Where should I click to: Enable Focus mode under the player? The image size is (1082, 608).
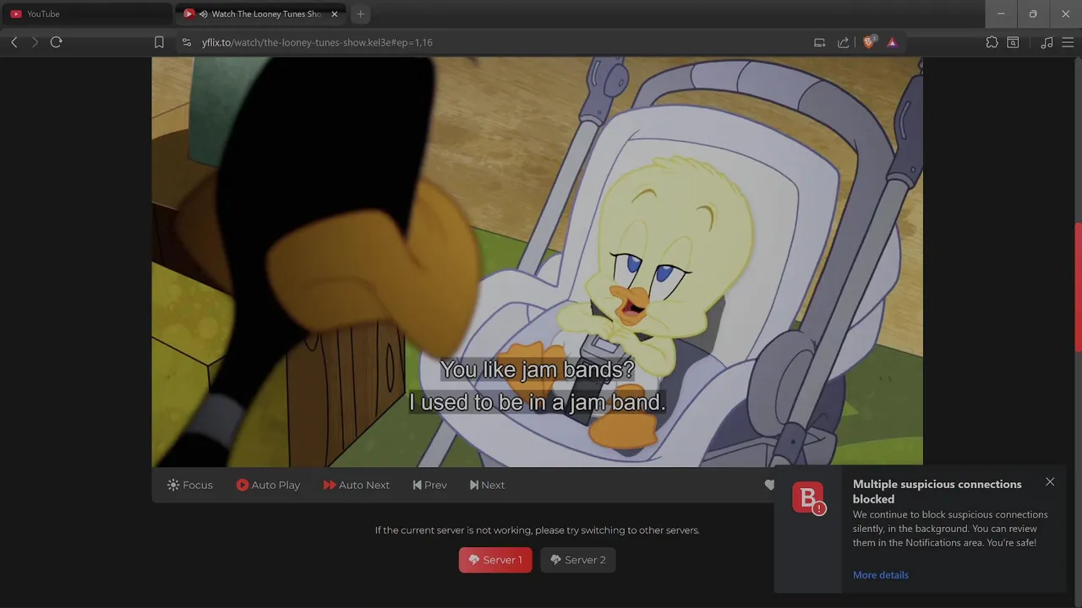(190, 485)
